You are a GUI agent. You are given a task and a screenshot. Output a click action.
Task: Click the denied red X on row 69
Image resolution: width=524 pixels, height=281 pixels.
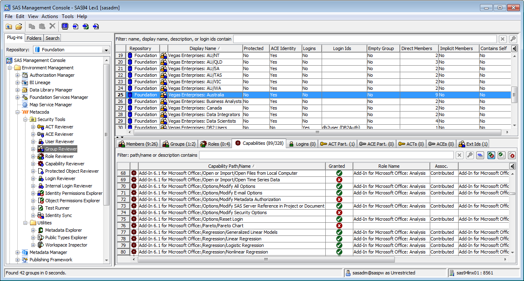(x=339, y=180)
